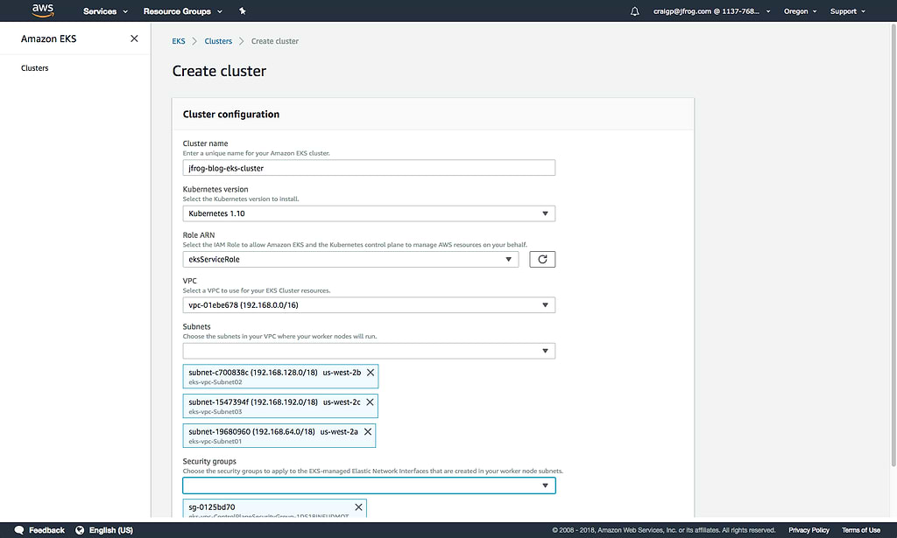Open the craigp@jfrog.com account menu

(x=711, y=10)
